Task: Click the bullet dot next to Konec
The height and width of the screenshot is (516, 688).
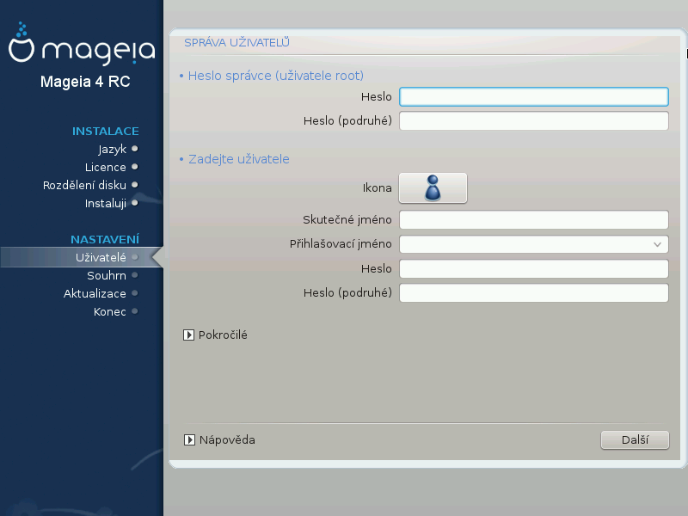Action: click(x=135, y=311)
